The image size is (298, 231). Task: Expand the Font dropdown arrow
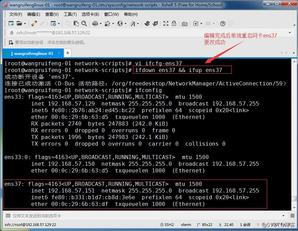(x=138, y=23)
